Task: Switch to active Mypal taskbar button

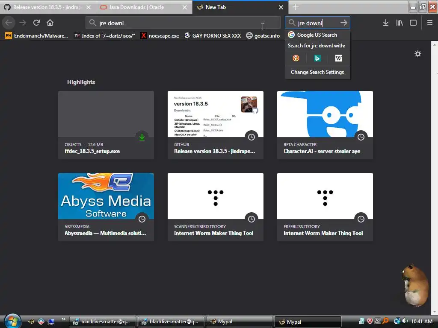Action: tap(308, 322)
